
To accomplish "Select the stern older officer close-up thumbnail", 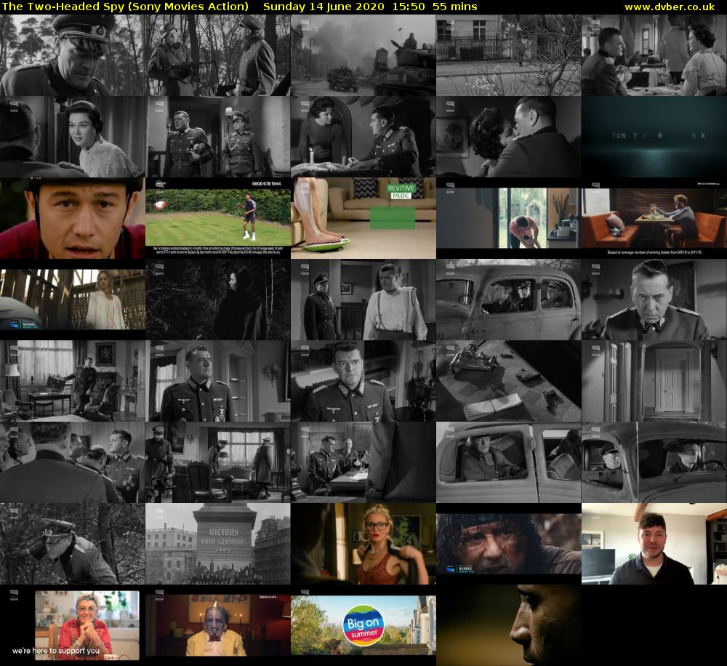I will [654, 300].
